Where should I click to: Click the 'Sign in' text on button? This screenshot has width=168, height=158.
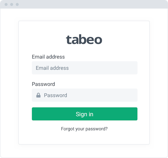pos(84,114)
